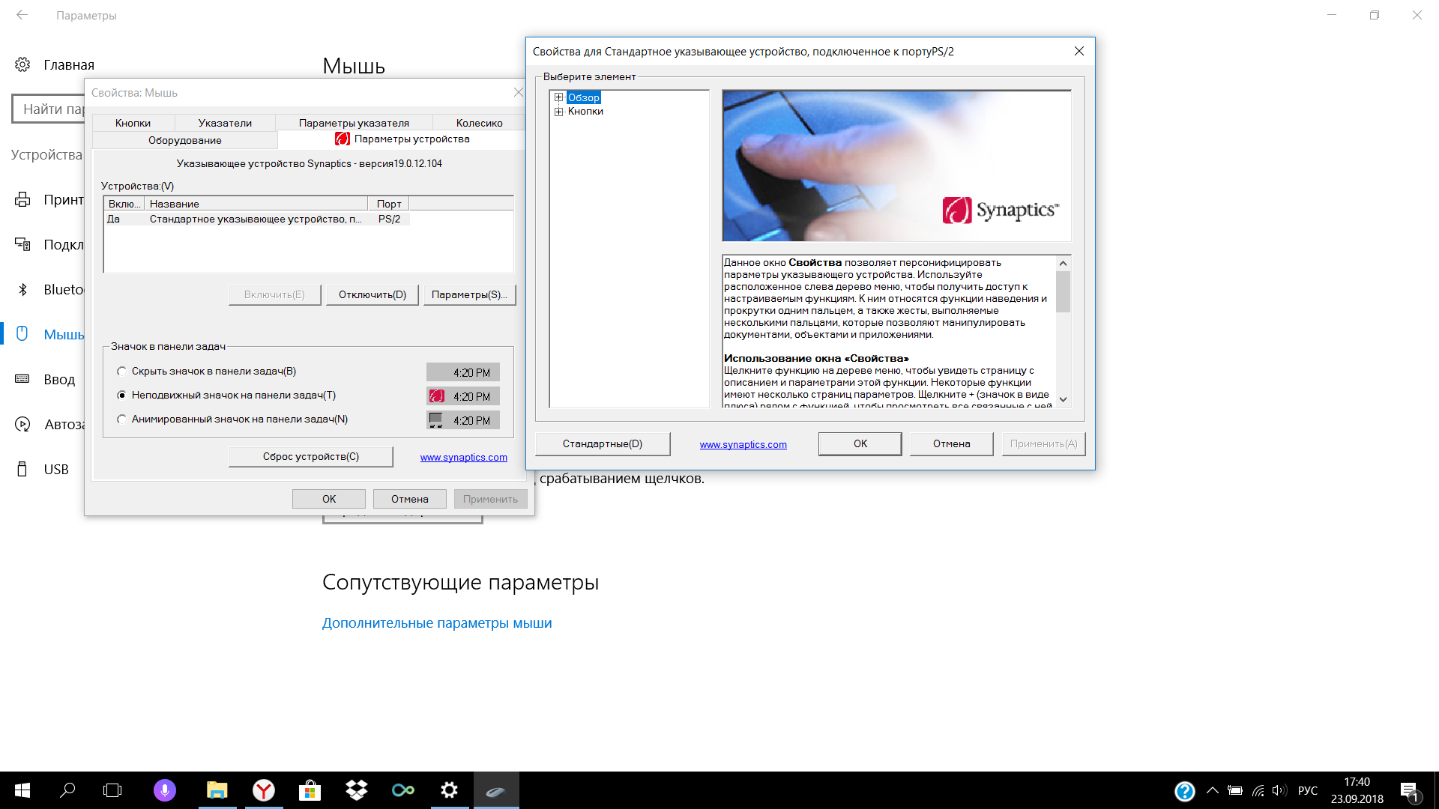Open Microsoft Store from the taskbar

pyautogui.click(x=310, y=790)
